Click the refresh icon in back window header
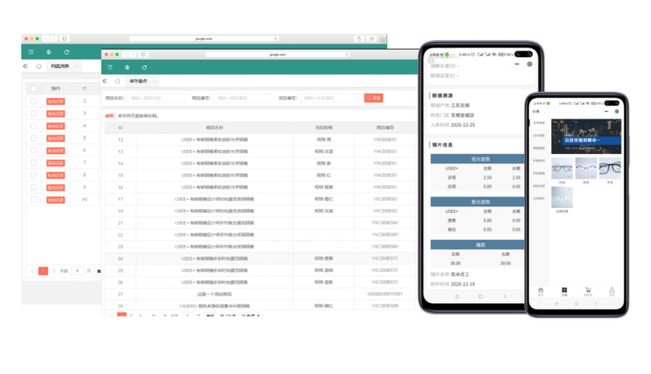Image resolution: width=651 pixels, height=374 pixels. tap(67, 52)
